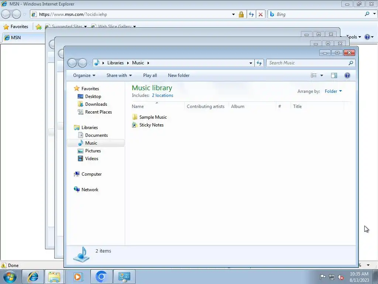
Task: Click the IE security lock icon
Action: pos(241,14)
